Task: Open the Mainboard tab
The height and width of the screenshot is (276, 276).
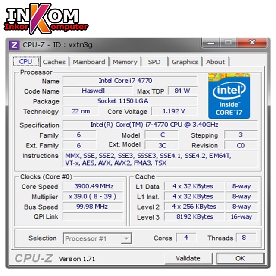Action: point(89,62)
